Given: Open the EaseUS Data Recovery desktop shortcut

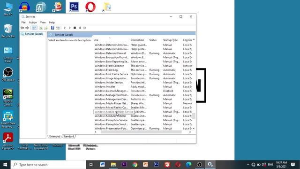Looking at the screenshot, I should click(x=8, y=119).
